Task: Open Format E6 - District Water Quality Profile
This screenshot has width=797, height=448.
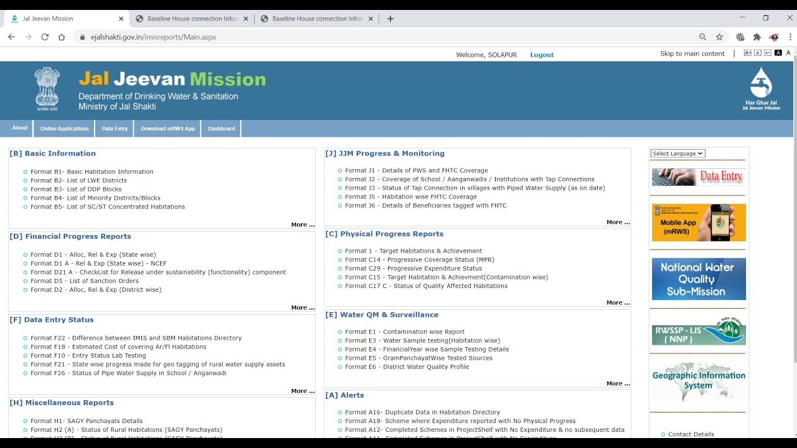Action: tap(407, 366)
